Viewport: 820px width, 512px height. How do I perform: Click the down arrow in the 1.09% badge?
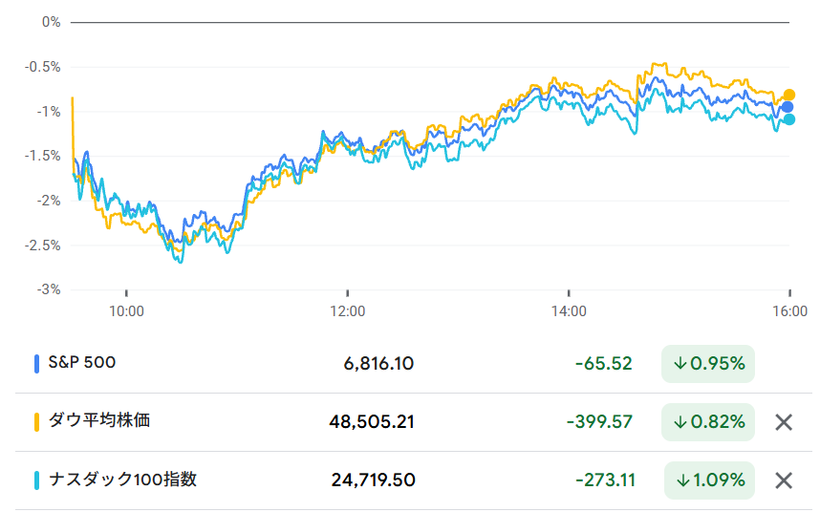pyautogui.click(x=683, y=480)
